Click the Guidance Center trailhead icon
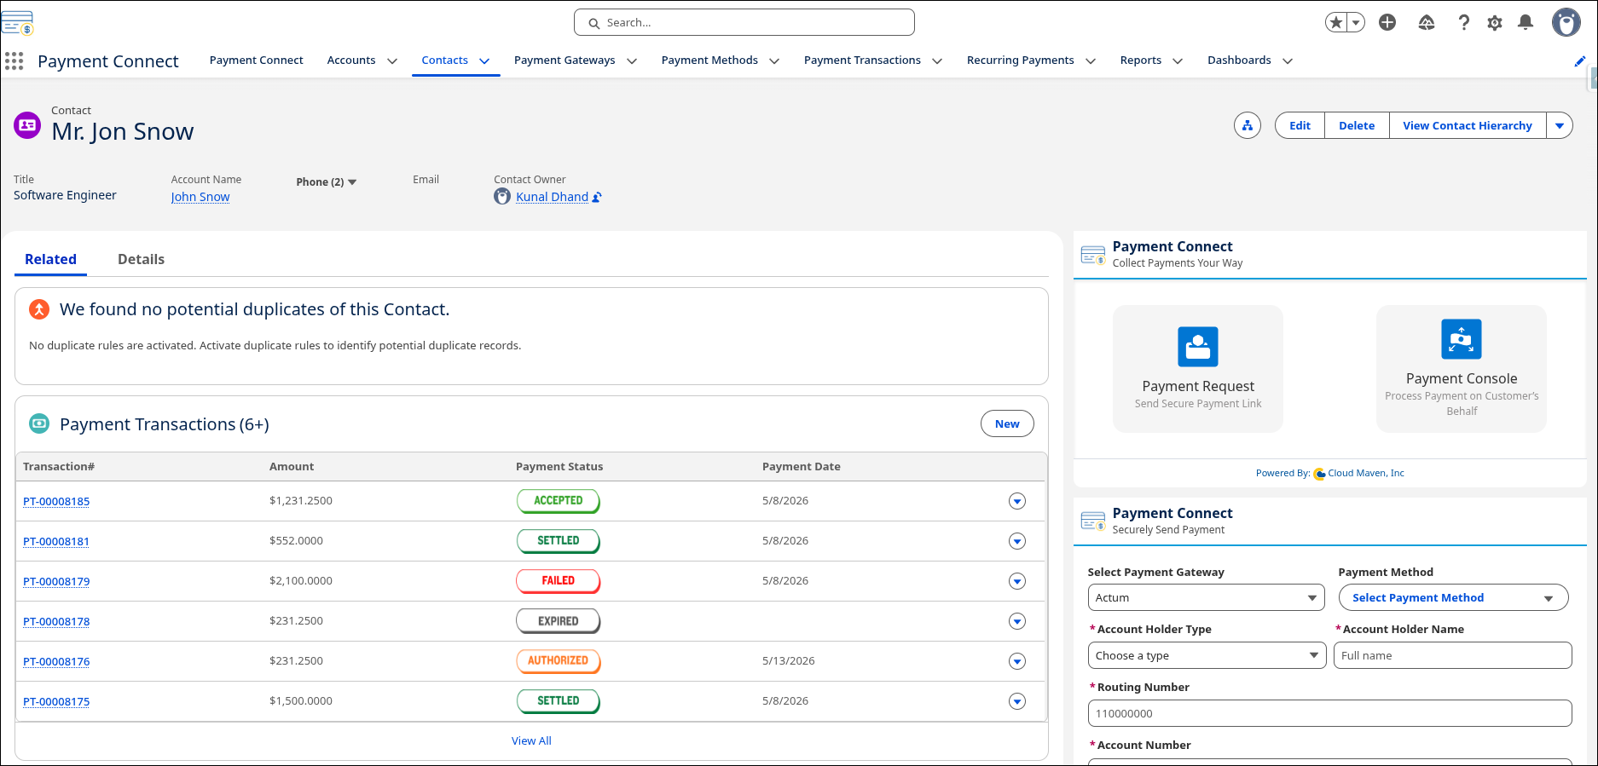1598x766 pixels. click(x=1427, y=23)
